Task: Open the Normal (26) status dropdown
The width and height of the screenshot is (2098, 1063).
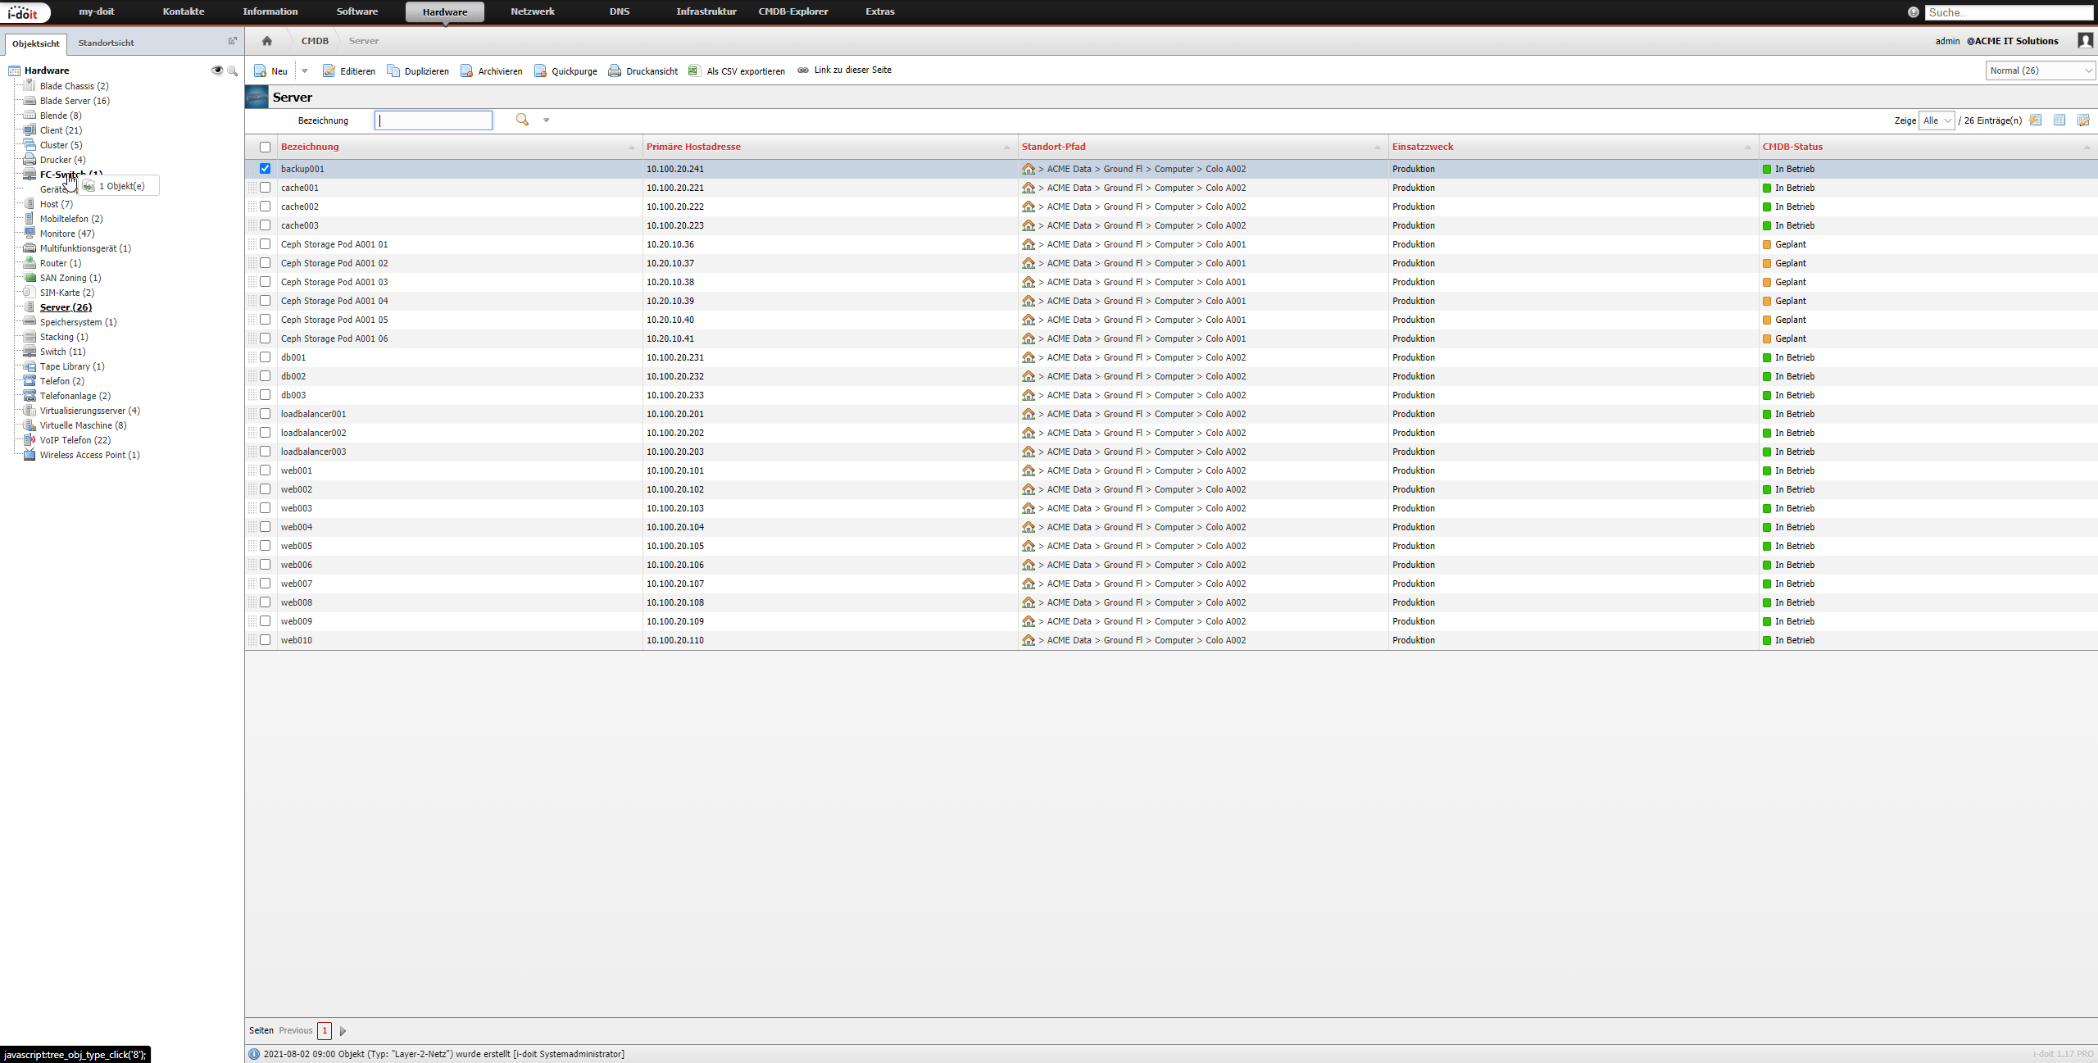Action: pos(2041,70)
